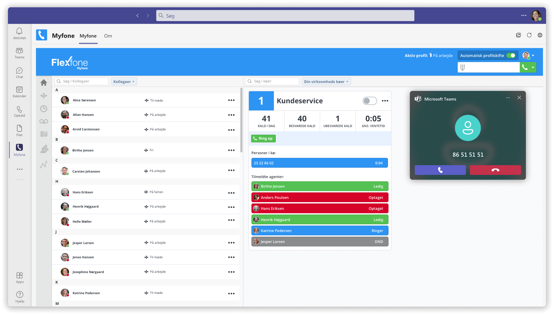The image size is (554, 315).
Task: Go forward with the right arrow
Action: [x=148, y=16]
